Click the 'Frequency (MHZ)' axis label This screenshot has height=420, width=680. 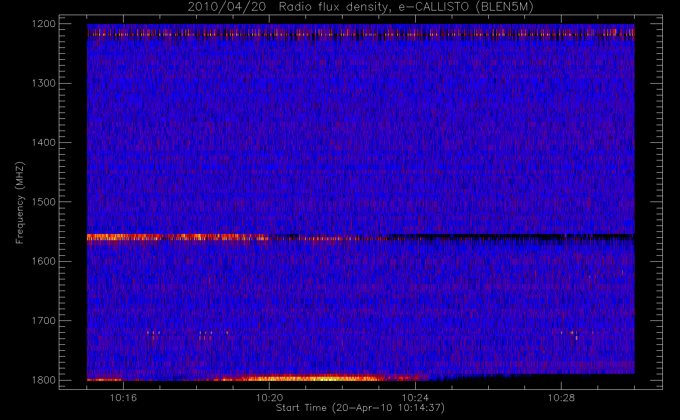pos(20,202)
